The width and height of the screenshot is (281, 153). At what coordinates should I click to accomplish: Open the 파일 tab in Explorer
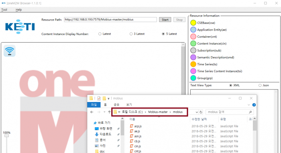pyautogui.click(x=94, y=104)
